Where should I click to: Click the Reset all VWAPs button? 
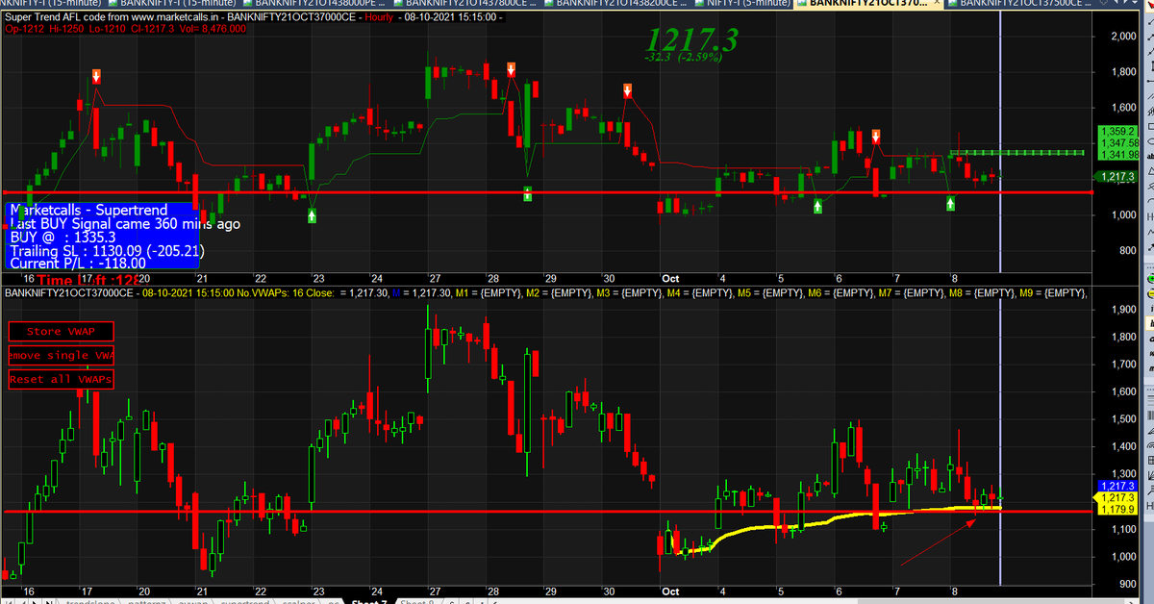[x=61, y=380]
